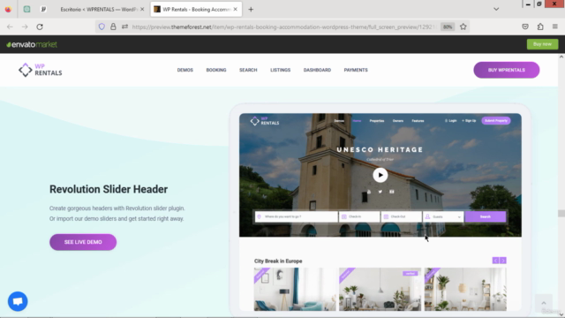The height and width of the screenshot is (318, 565).
Task: Open the extensions puzzle icon
Action: pyautogui.click(x=540, y=26)
